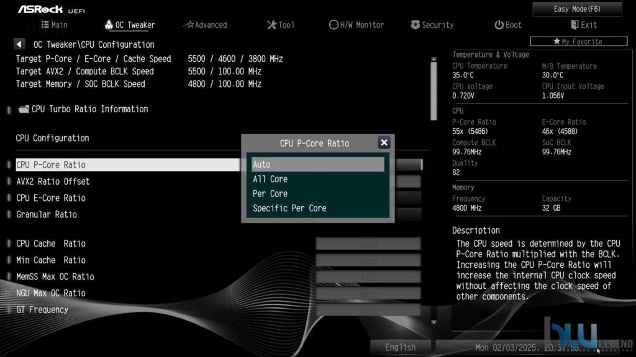636x357 pixels.
Task: Open NGU Max OC Ratio value dropdown
Action: (368, 294)
